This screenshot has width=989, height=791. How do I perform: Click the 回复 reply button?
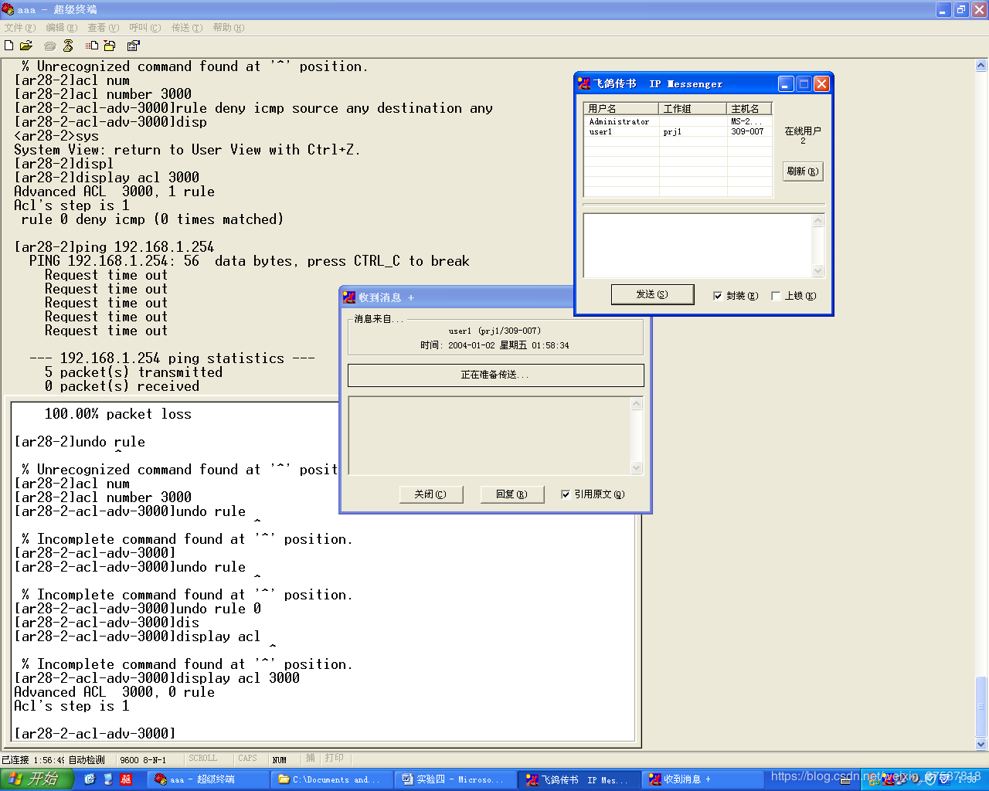[x=511, y=494]
